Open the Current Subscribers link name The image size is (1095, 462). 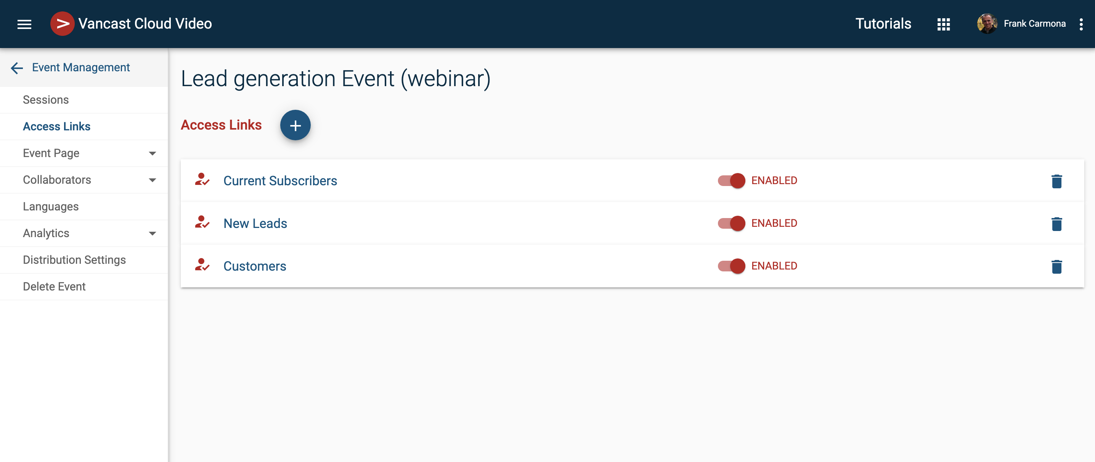(280, 181)
